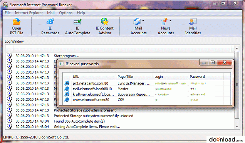Screen dimensions: 245x143
Task: Select the mail.elcomsoft.local:8010 row
Action: [147, 89]
